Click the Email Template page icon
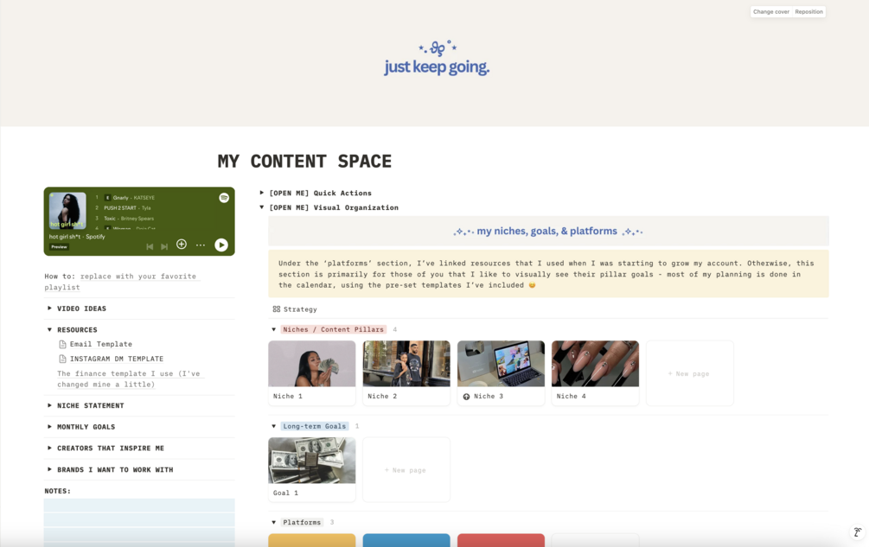Image resolution: width=869 pixels, height=547 pixels. (62, 345)
